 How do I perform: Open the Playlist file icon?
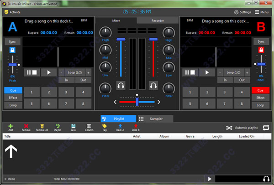(x=58, y=126)
